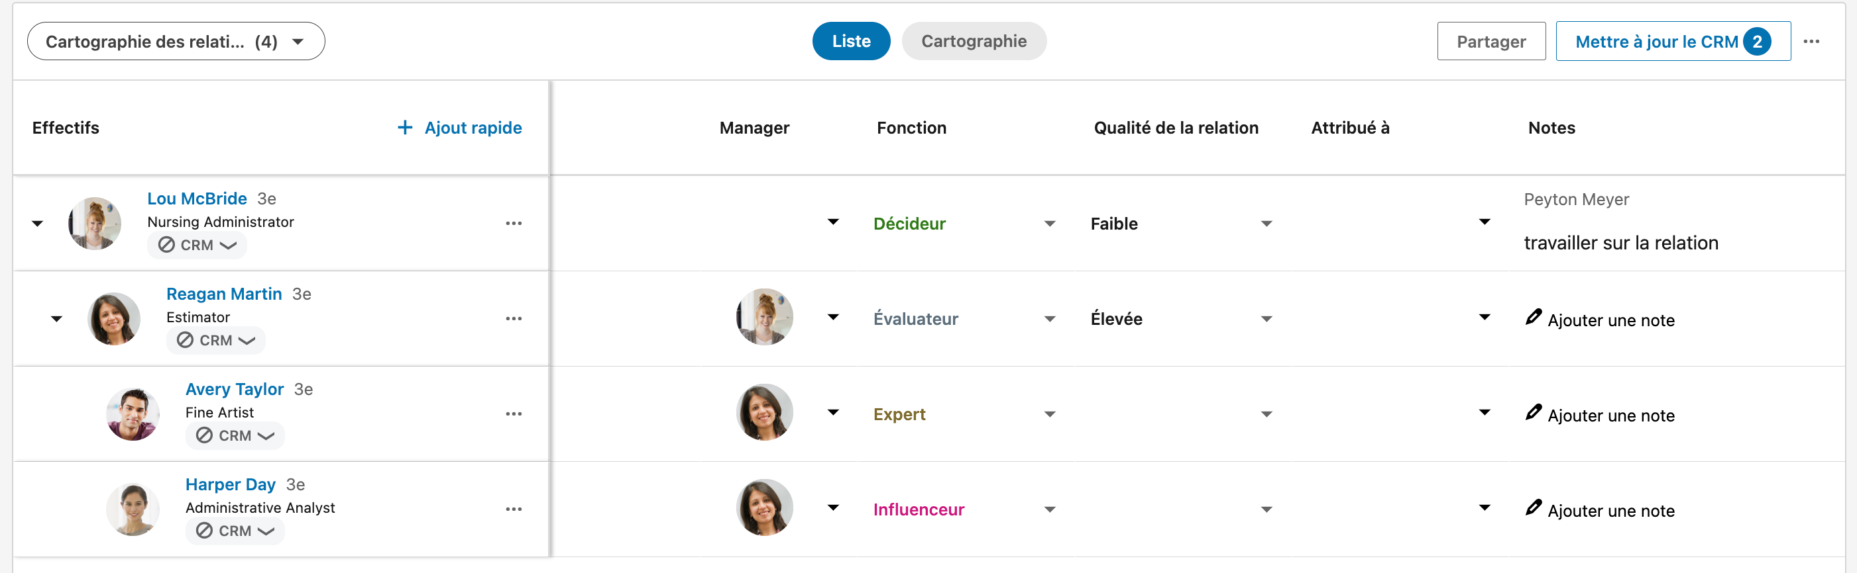Image resolution: width=1857 pixels, height=573 pixels.
Task: Change Lou McBride's Décideur function dropdown
Action: click(x=964, y=224)
